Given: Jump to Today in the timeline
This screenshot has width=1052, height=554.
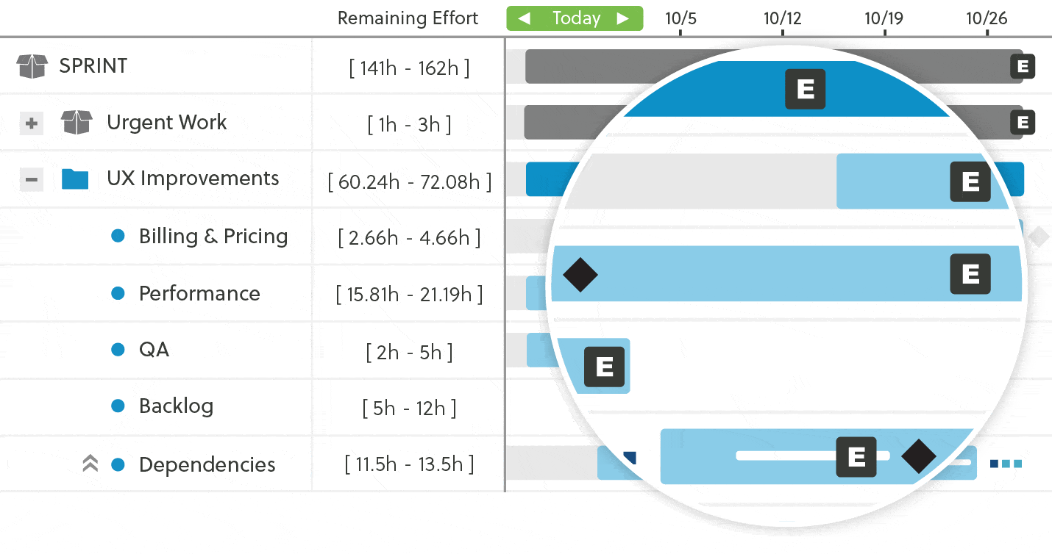Looking at the screenshot, I should 576,18.
